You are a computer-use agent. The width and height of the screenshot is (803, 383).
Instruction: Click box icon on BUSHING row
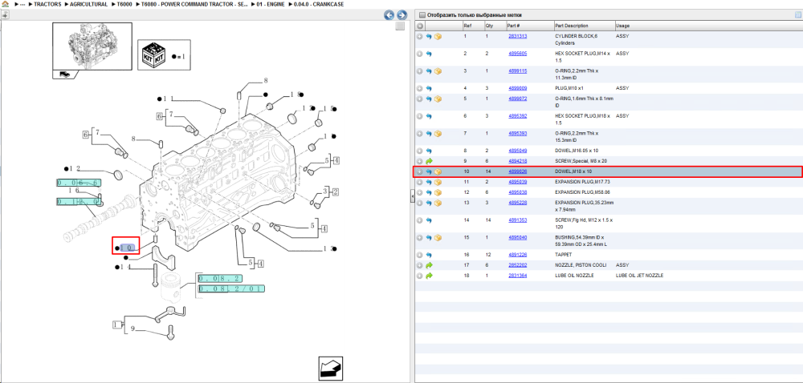click(x=438, y=237)
